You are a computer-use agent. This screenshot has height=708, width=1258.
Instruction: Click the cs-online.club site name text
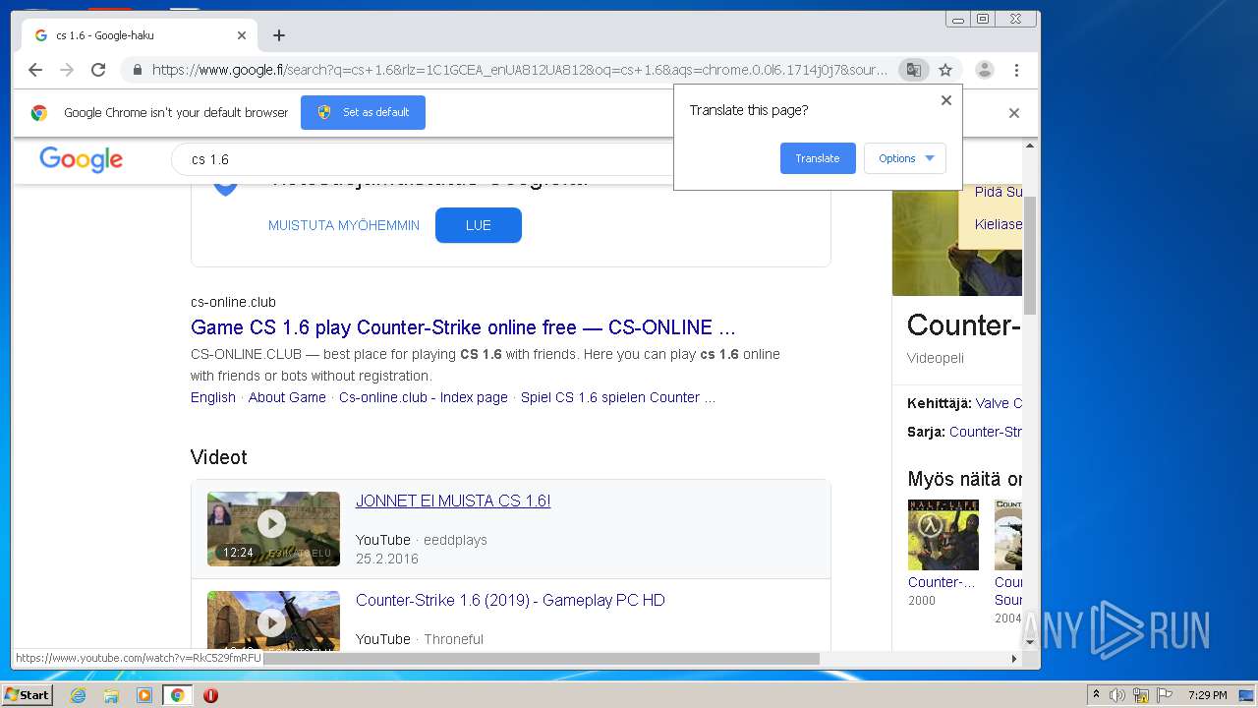point(233,302)
